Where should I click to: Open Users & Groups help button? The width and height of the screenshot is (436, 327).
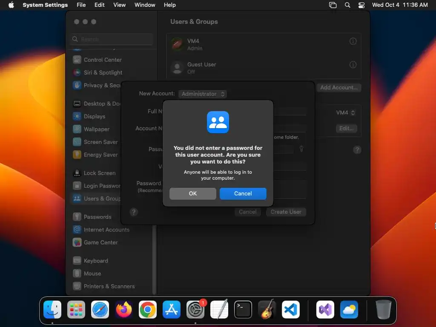coord(357,150)
